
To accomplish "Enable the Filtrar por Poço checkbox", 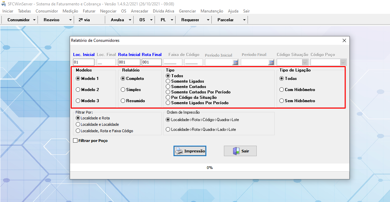I will (x=75, y=141).
